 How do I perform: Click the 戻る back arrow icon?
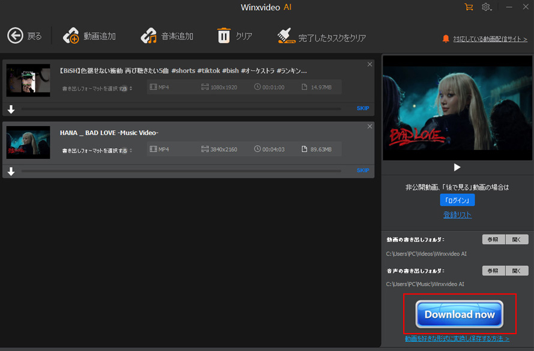15,36
